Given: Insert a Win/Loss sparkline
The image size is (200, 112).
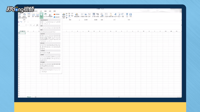Looking at the screenshot, I should point(90,15).
